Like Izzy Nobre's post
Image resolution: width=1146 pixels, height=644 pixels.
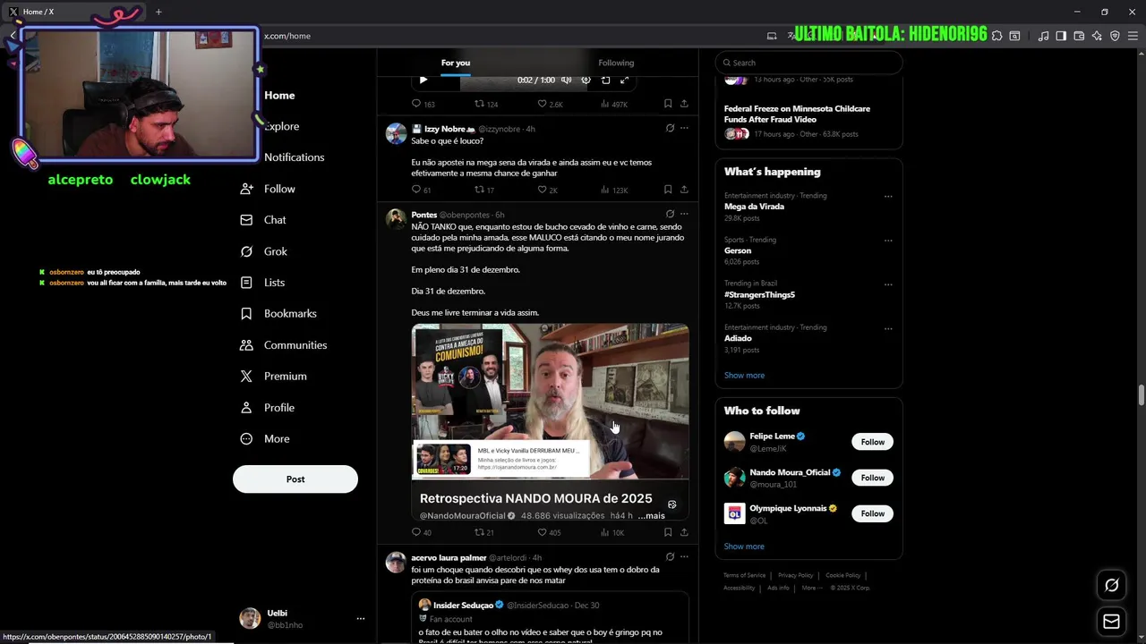[542, 190]
